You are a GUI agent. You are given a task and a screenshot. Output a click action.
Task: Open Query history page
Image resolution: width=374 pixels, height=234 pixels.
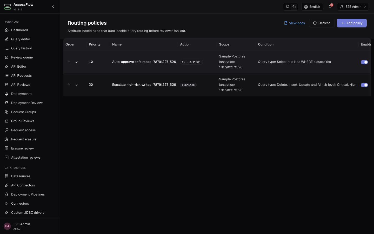(30, 48)
